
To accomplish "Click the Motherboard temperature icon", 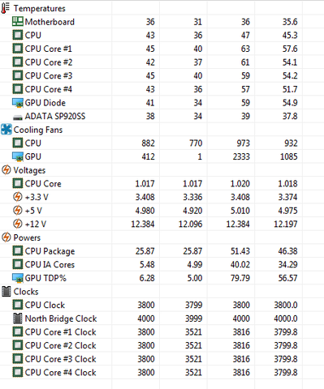I will [x=18, y=22].
